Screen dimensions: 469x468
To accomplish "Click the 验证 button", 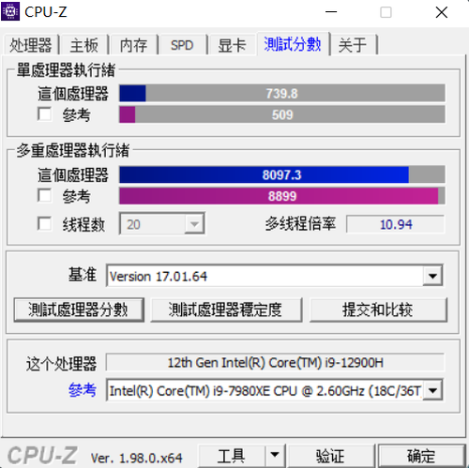I will (x=330, y=456).
